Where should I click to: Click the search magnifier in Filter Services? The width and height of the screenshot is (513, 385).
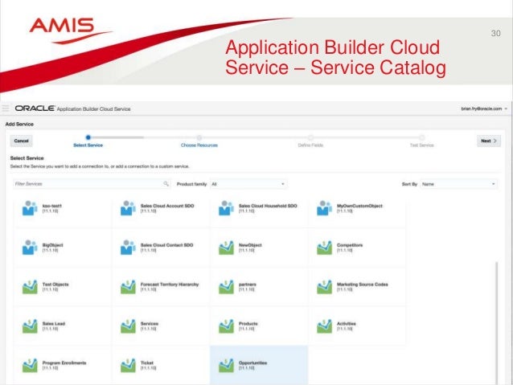pos(166,184)
